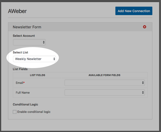The height and width of the screenshot is (132, 161).
Task: Choose a form field for Email
Action: 104,83
